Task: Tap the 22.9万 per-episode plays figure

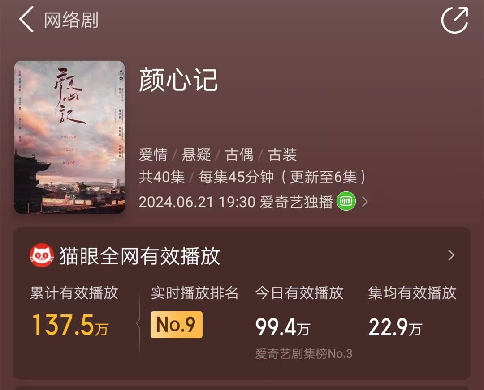Action: tap(395, 327)
